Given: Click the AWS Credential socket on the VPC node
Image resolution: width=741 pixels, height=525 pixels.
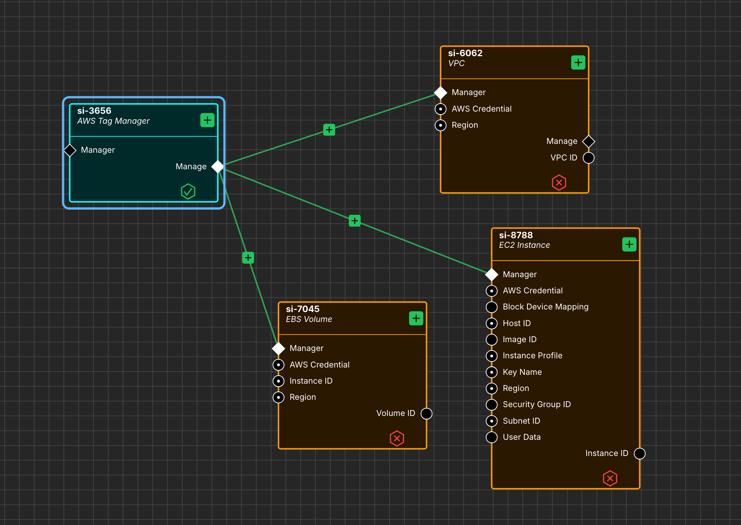Looking at the screenshot, I should pyautogui.click(x=441, y=109).
